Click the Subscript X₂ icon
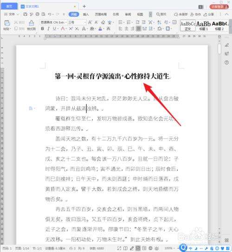Viewport: 232px width, 252px height. click(77, 29)
